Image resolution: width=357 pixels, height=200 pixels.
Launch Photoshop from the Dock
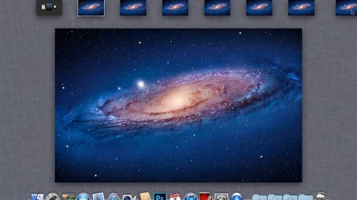[x=160, y=197]
